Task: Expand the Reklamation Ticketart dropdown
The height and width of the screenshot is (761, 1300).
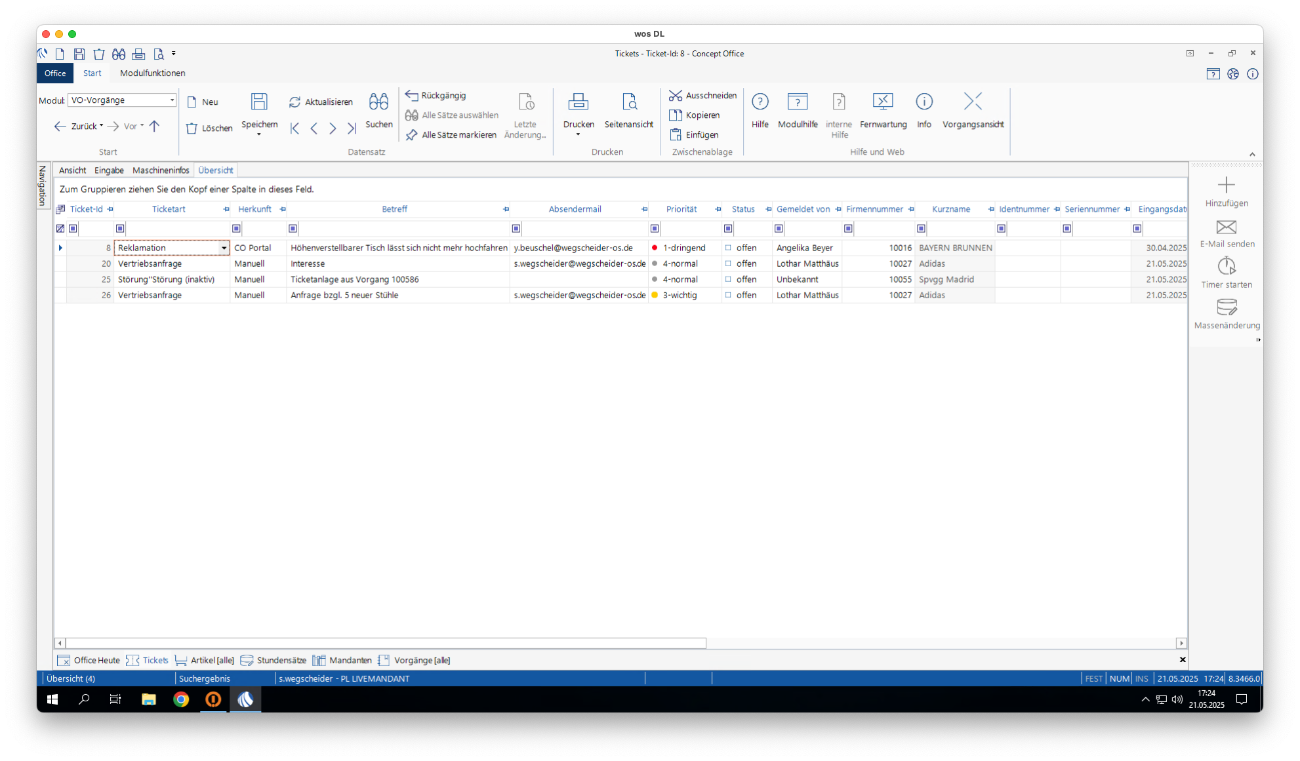Action: 224,248
